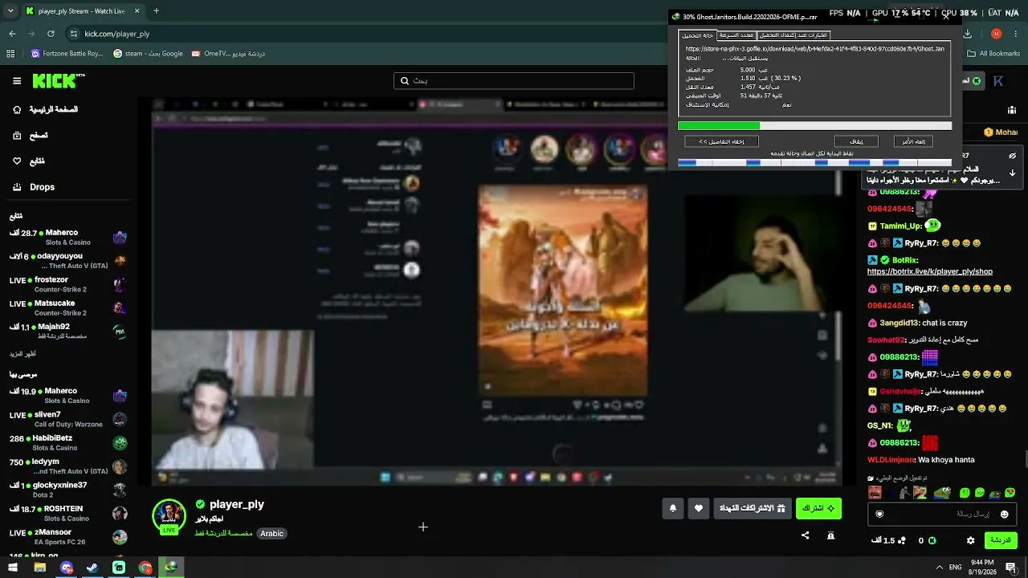Viewport: 1028px width, 578px height.
Task: Open the Windows notification center
Action: [1011, 568]
